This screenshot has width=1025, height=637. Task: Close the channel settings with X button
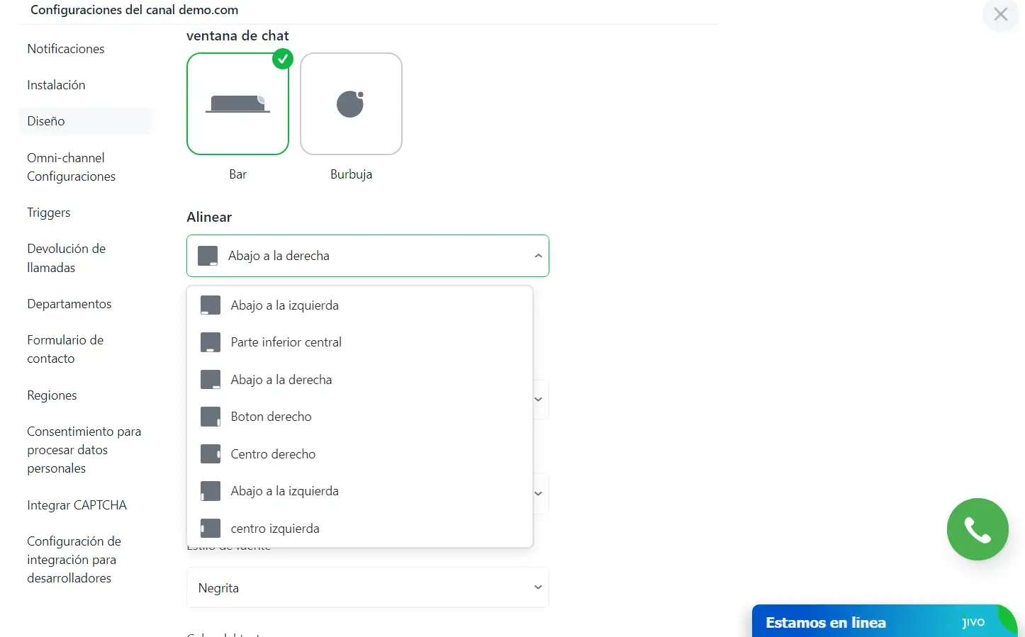coord(1000,14)
